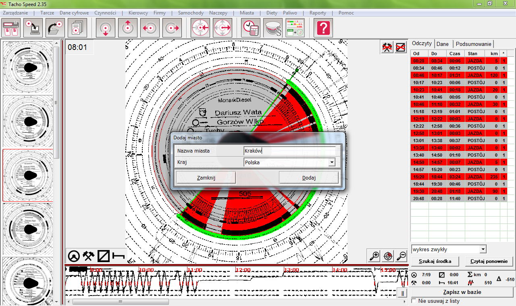The width and height of the screenshot is (516, 306).
Task: Open the Kraj country dropdown
Action: click(x=332, y=162)
